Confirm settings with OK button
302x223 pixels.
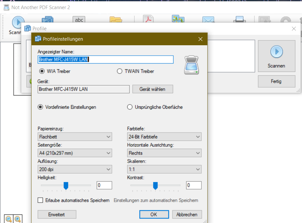click(154, 215)
